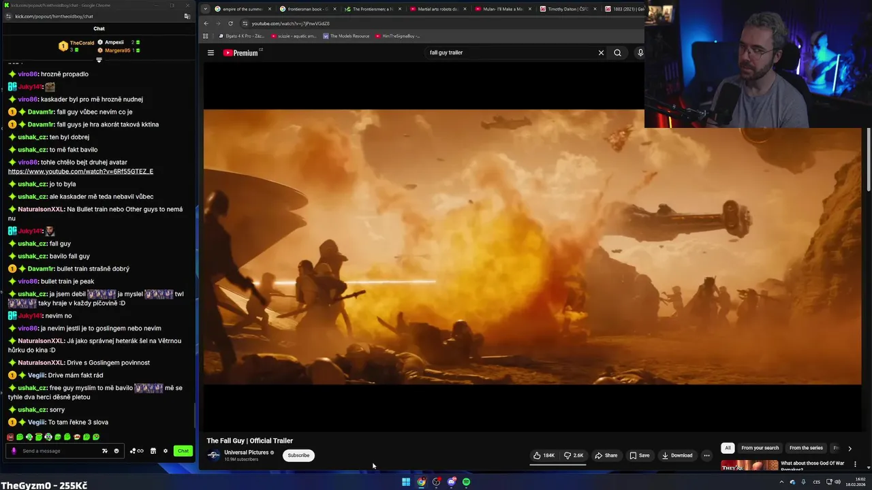Click the translate icon in chat input
872x490 pixels.
pyautogui.click(x=104, y=451)
